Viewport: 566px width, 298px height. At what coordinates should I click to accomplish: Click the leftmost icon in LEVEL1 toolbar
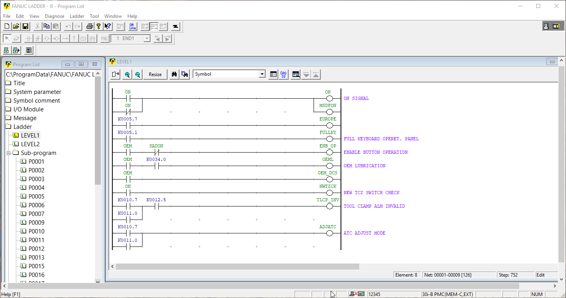(x=116, y=74)
